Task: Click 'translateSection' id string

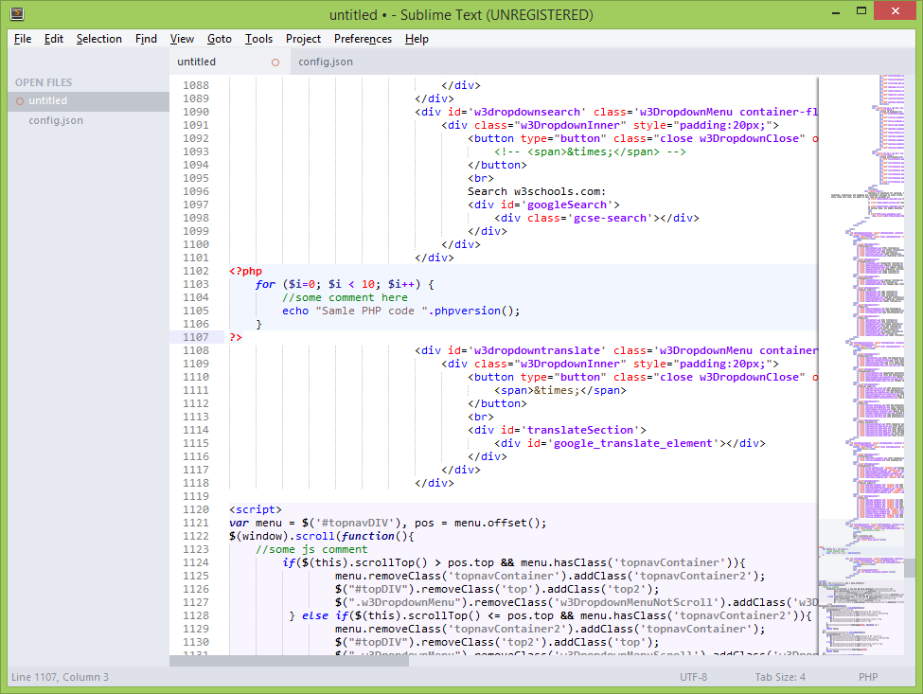Action: [x=579, y=430]
